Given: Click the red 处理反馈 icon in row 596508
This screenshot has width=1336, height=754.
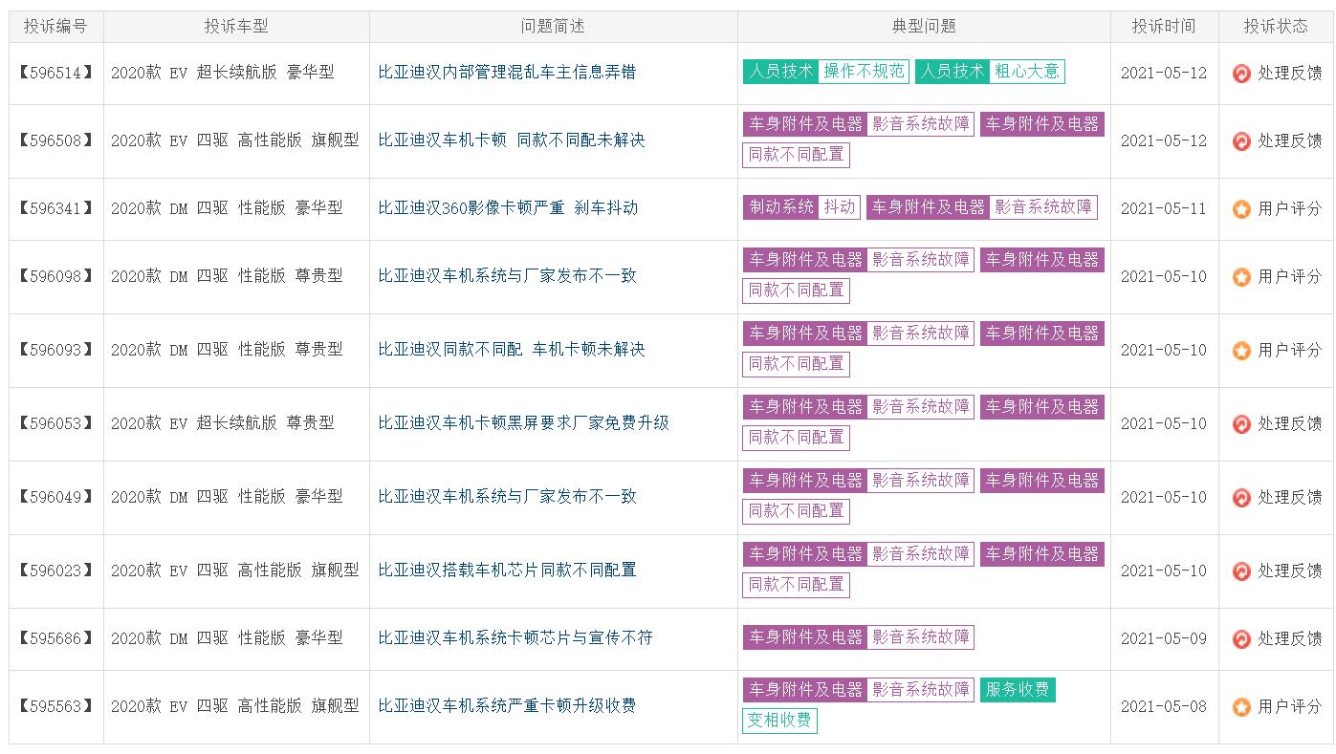Looking at the screenshot, I should point(1241,141).
